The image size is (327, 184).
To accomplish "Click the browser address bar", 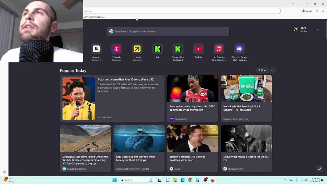I will click(x=182, y=11).
